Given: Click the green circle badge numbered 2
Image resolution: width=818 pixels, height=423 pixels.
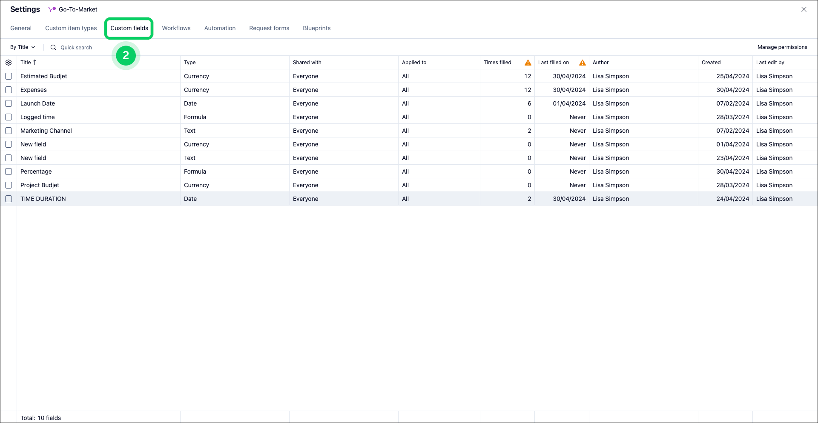Looking at the screenshot, I should click(126, 55).
